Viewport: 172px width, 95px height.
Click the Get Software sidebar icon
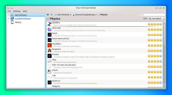[x=12, y=15]
